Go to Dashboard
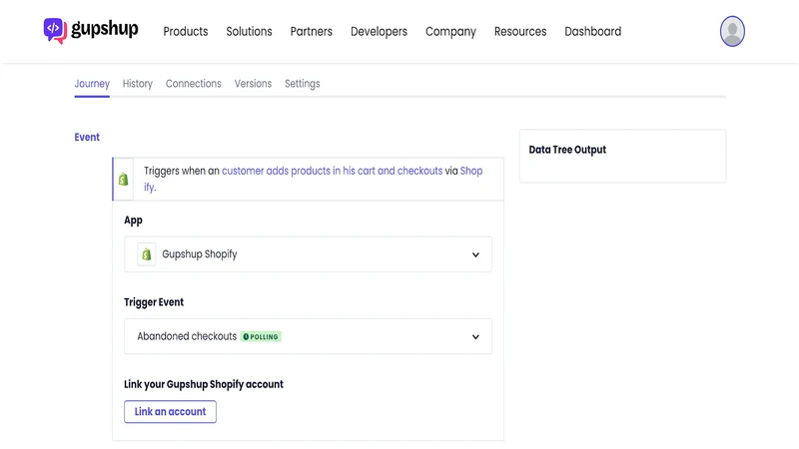 click(x=593, y=32)
